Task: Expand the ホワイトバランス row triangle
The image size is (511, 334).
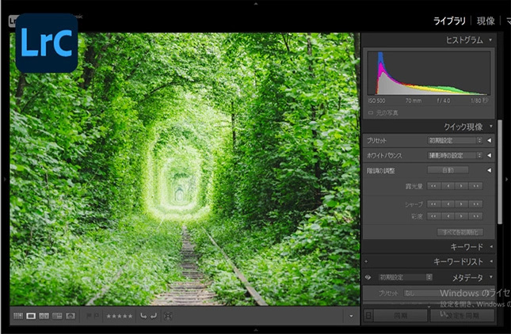Action: coord(489,155)
